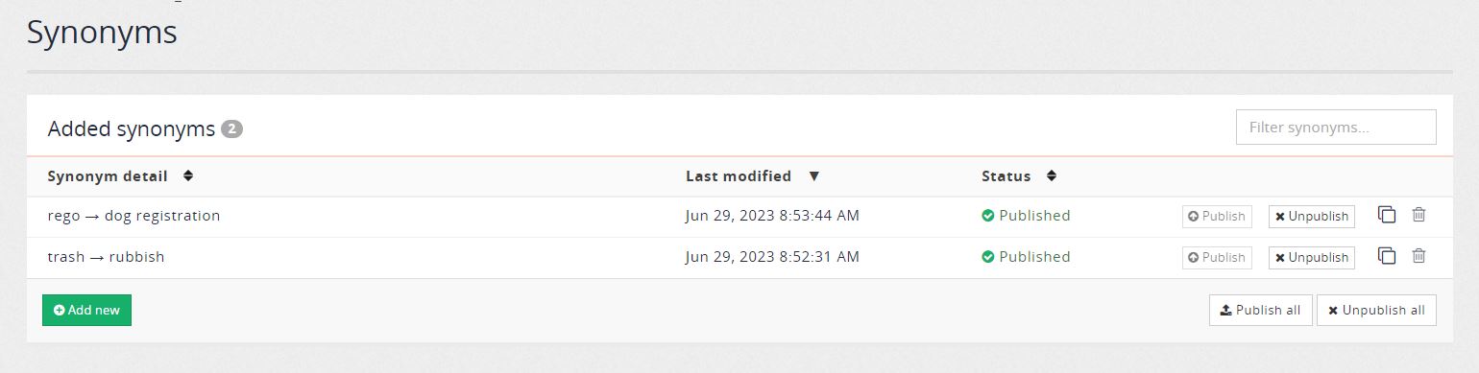
Task: Select the rego → dog registration row
Action: pos(739,216)
